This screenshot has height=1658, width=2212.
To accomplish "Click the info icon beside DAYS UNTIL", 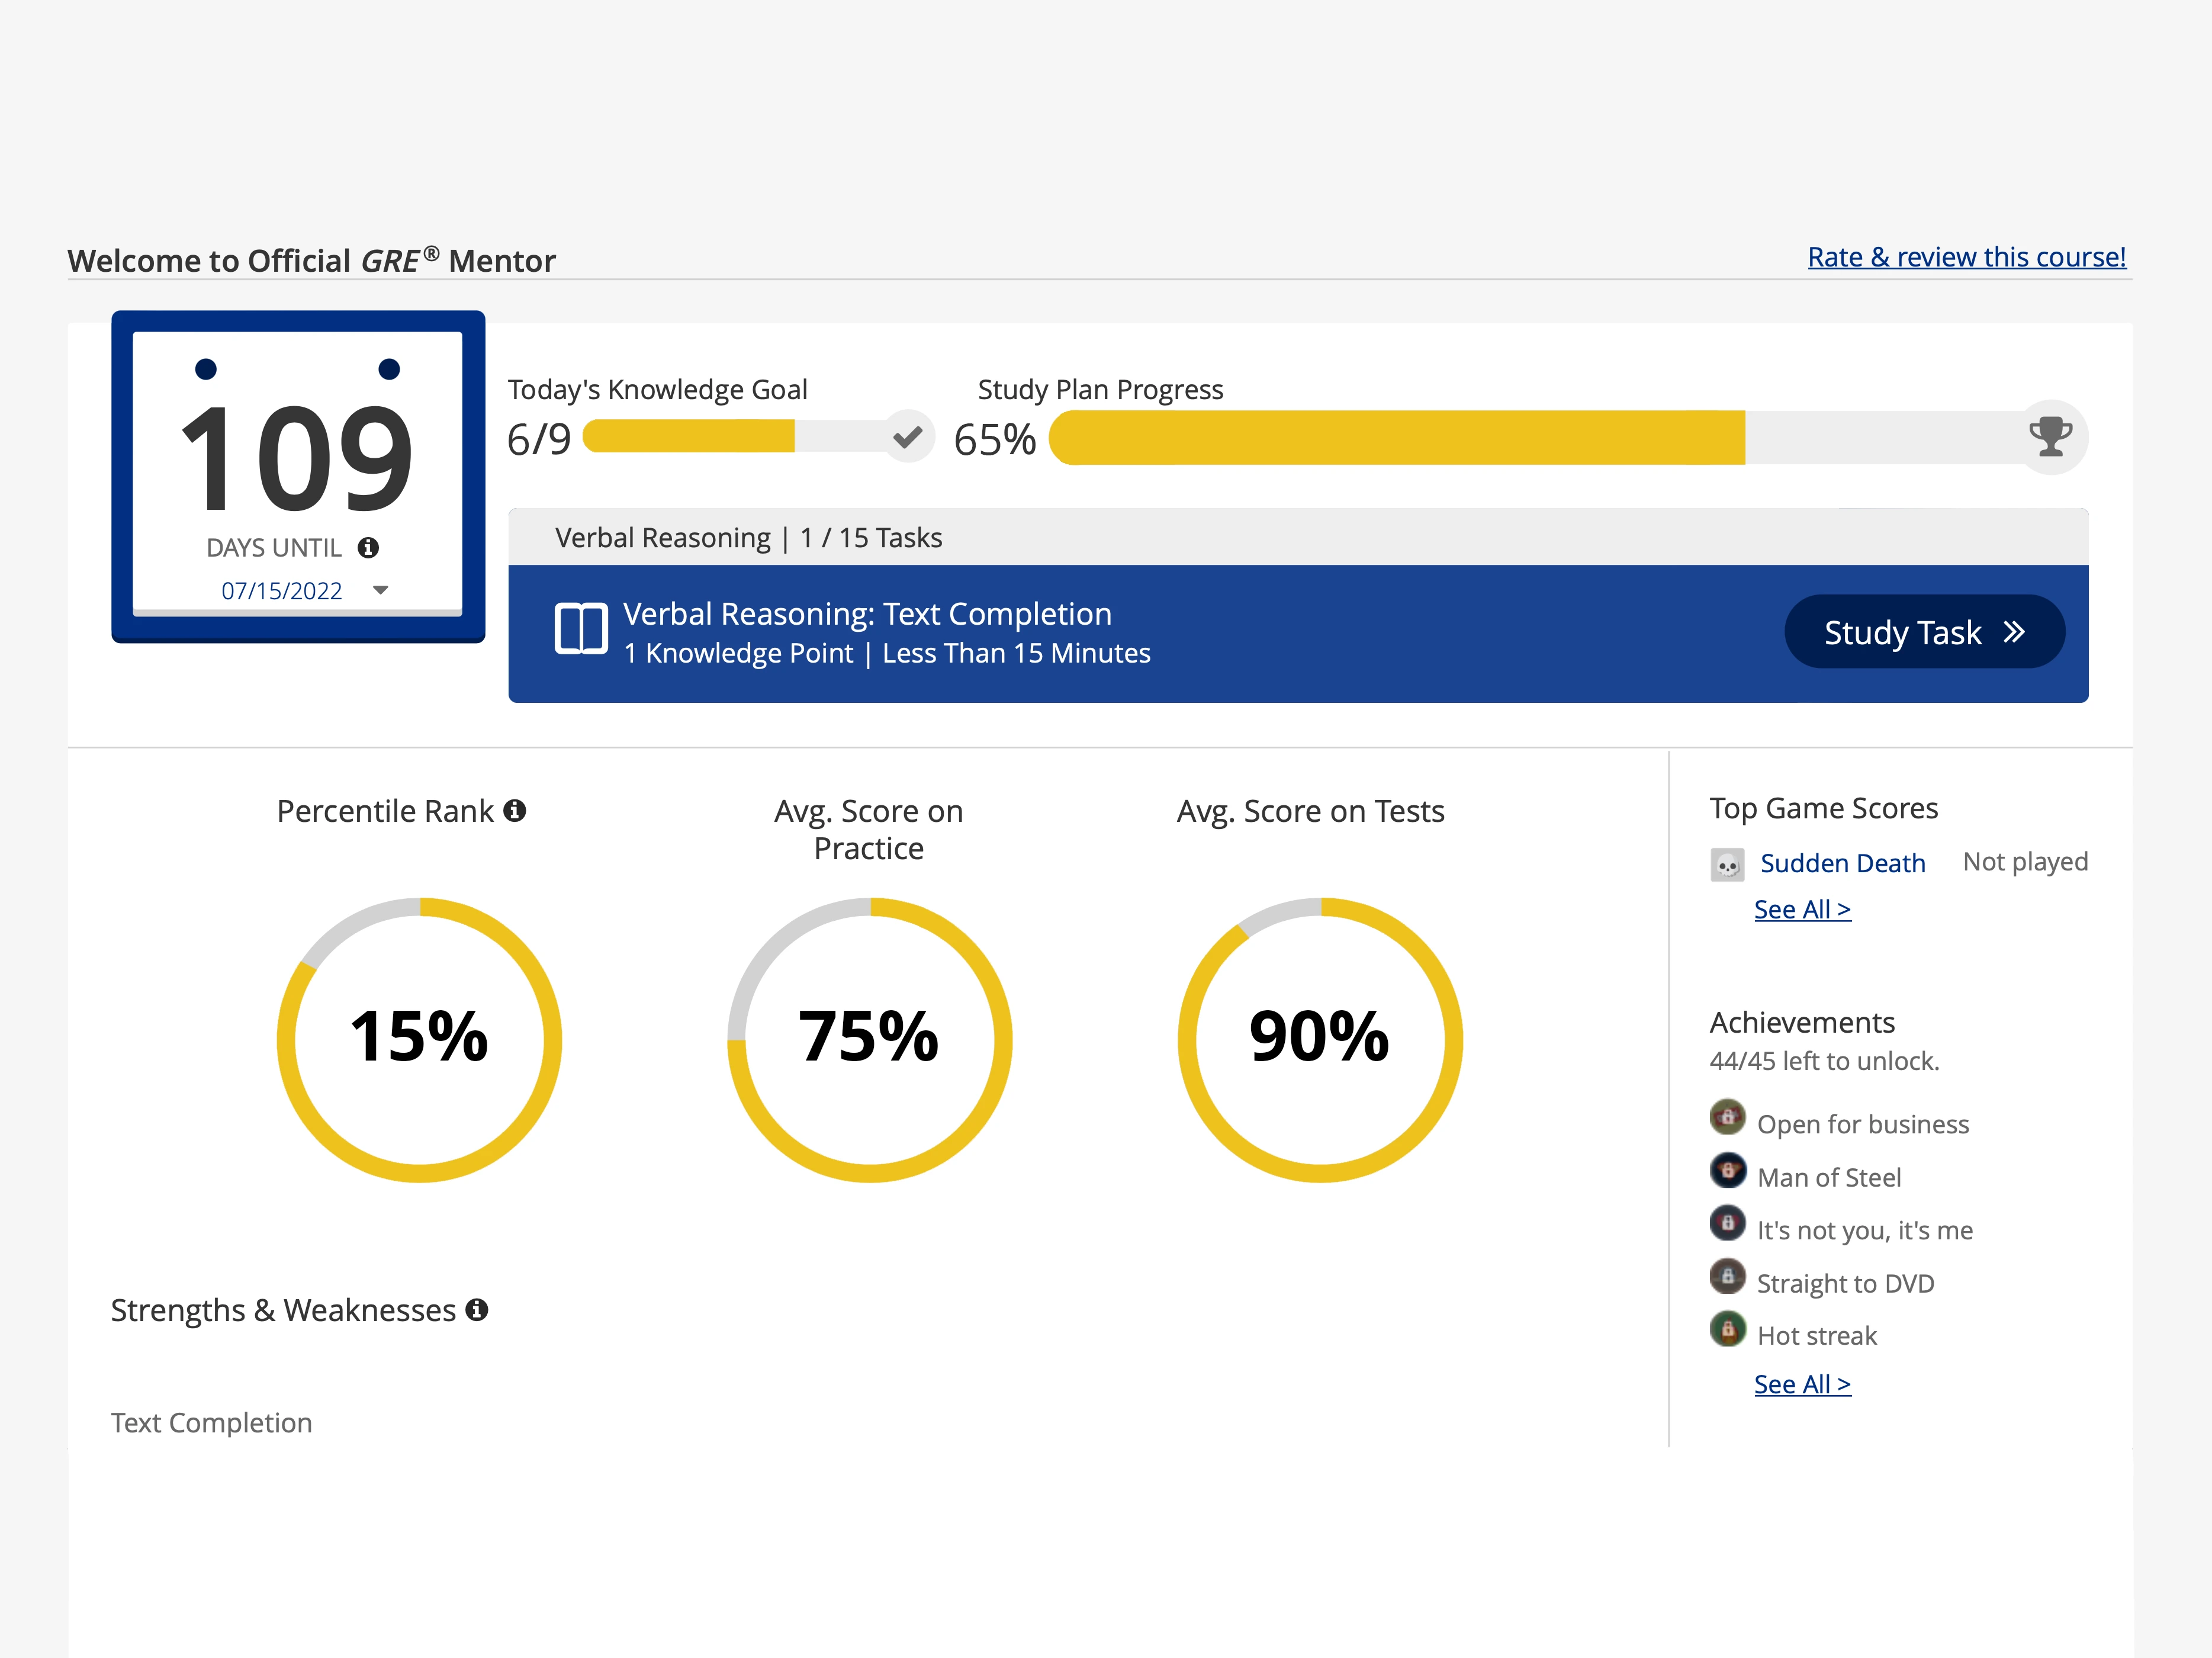I will (x=368, y=548).
